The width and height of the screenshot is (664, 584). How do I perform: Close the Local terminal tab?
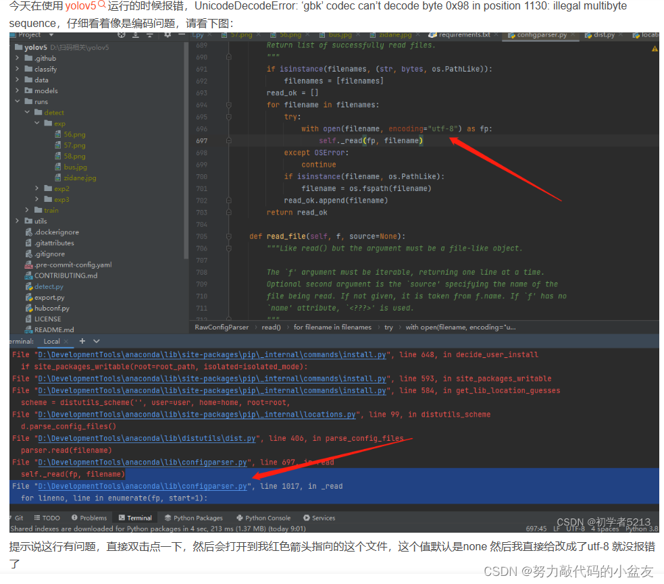[66, 341]
